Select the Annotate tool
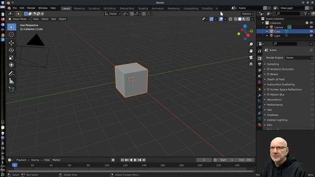 pyautogui.click(x=11, y=74)
